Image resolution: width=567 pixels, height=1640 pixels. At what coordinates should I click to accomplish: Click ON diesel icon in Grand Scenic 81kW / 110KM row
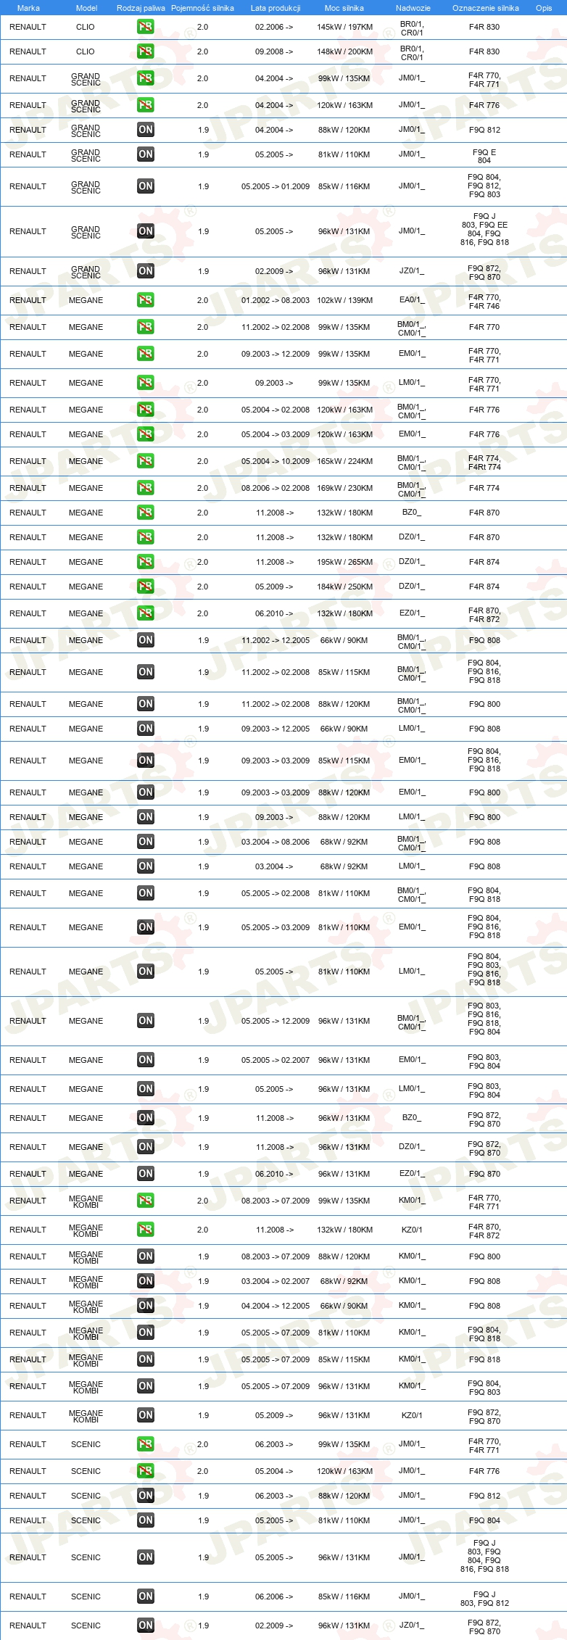click(145, 154)
